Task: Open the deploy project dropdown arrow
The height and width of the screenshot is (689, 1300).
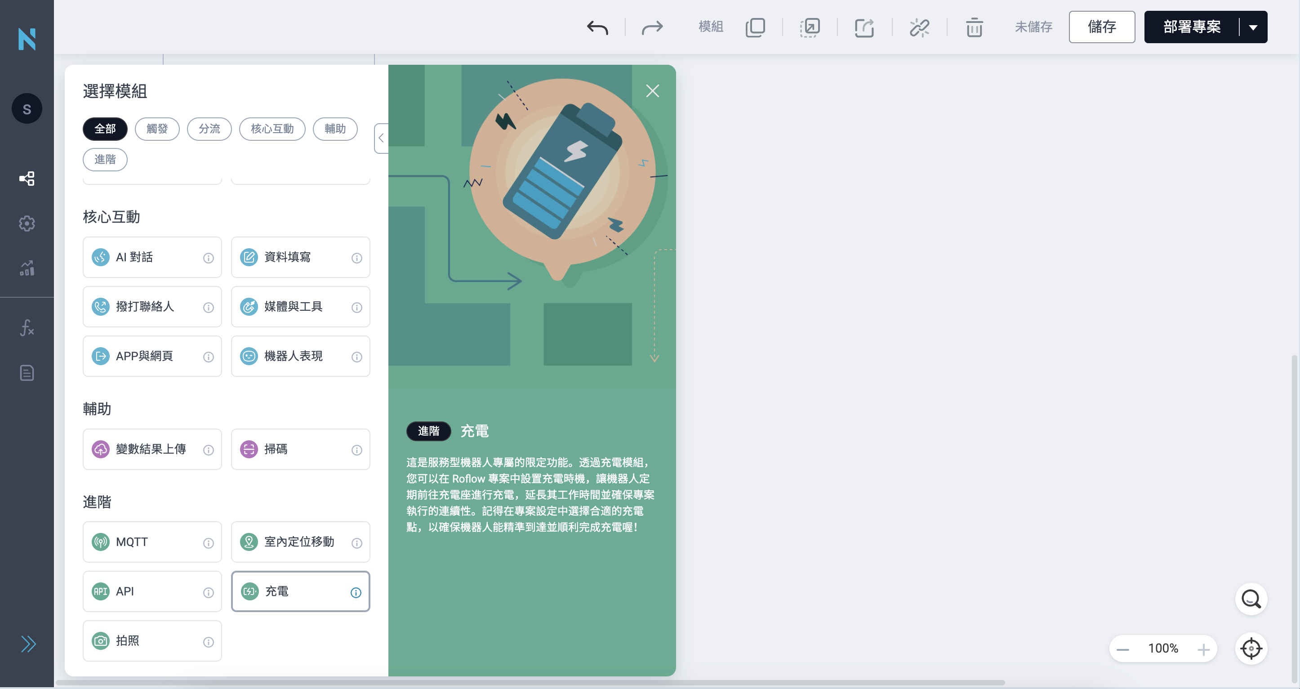Action: 1253,27
